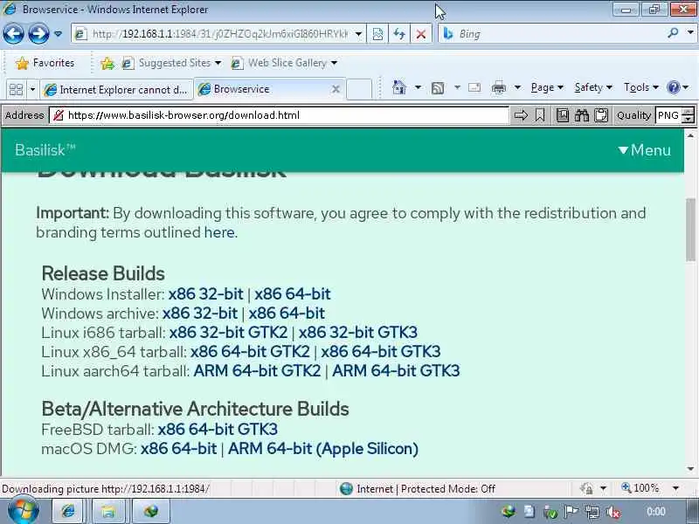Click the RSS Feeds icon
The image size is (699, 524).
438,88
